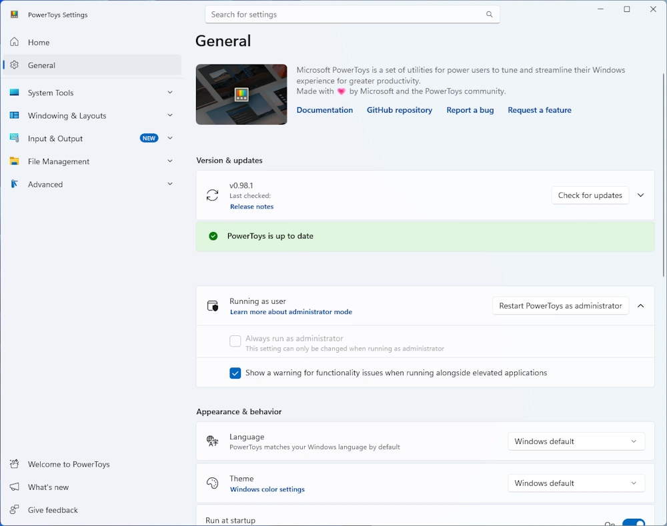Open the Release notes link
The height and width of the screenshot is (526, 667).
coord(251,207)
